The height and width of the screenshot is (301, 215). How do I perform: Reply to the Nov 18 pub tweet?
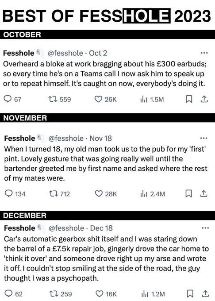(x=15, y=194)
